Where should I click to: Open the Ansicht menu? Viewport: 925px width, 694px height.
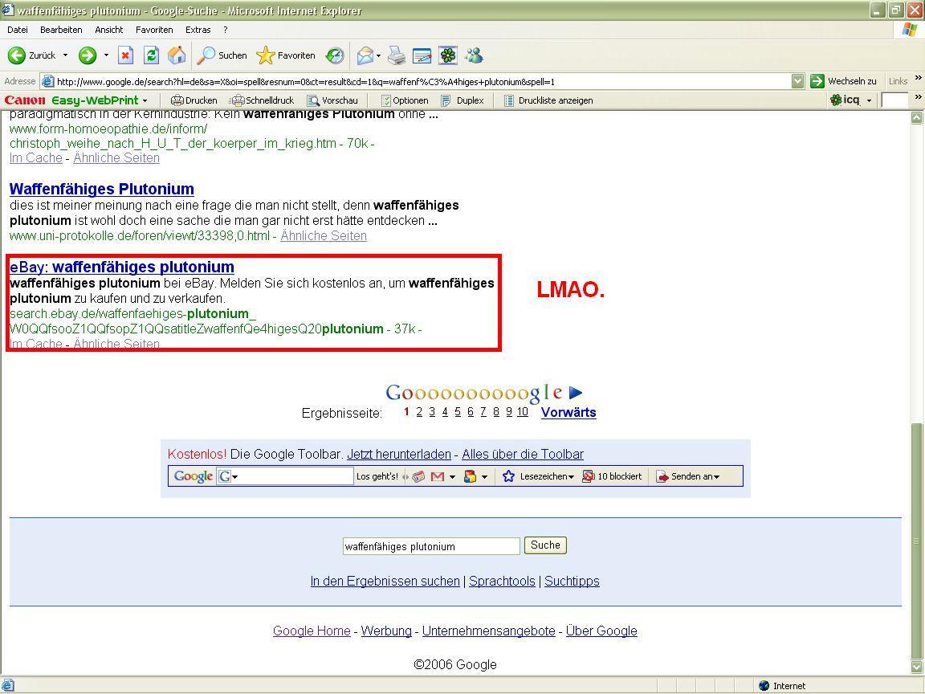point(109,30)
